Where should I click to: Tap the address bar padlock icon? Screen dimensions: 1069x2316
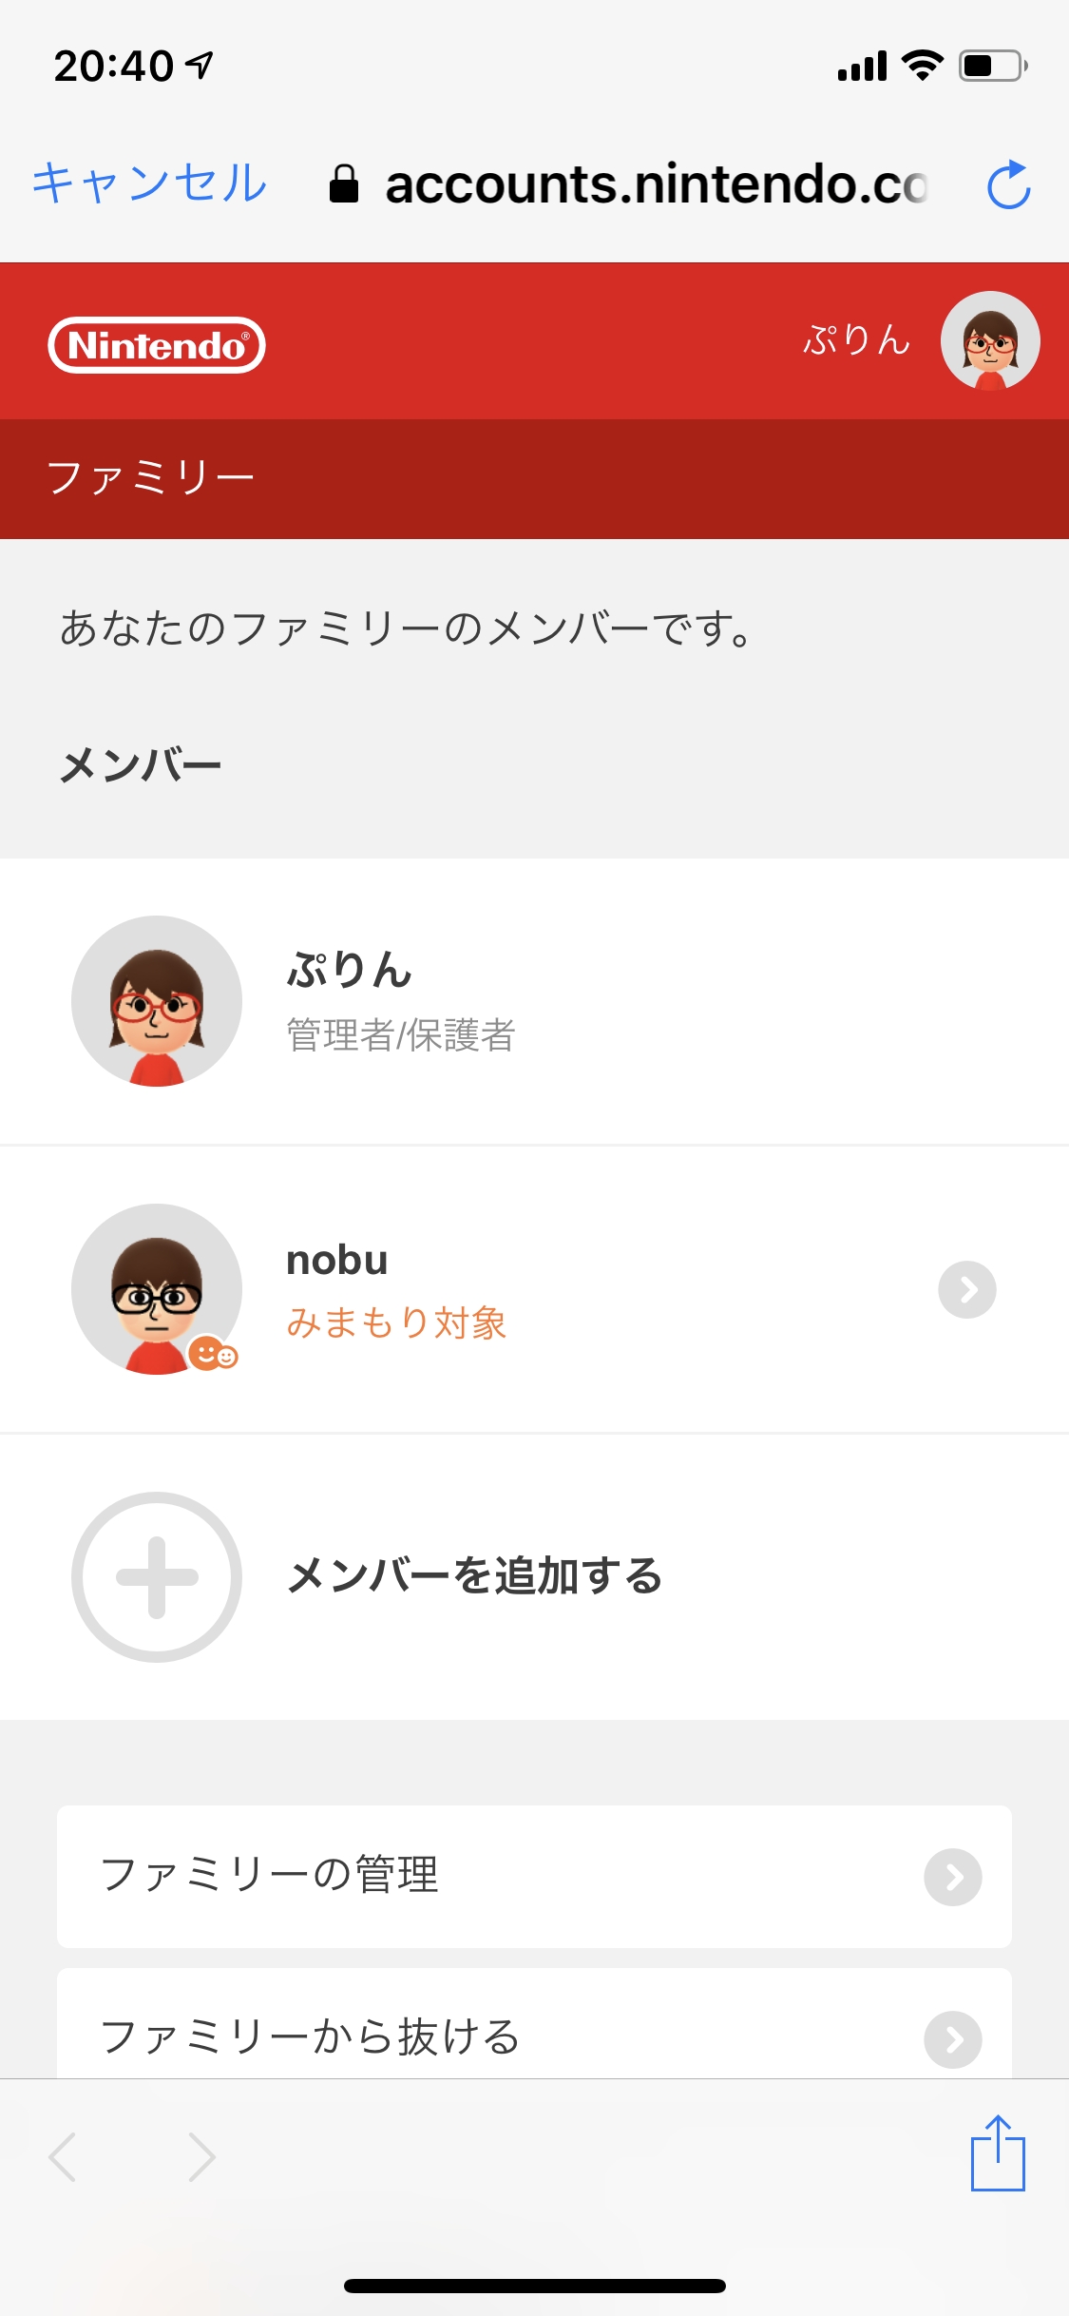344,184
